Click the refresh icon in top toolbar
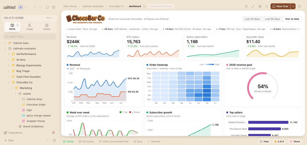Screen dimensions: 307x145 pyautogui.click(x=47, y=7)
